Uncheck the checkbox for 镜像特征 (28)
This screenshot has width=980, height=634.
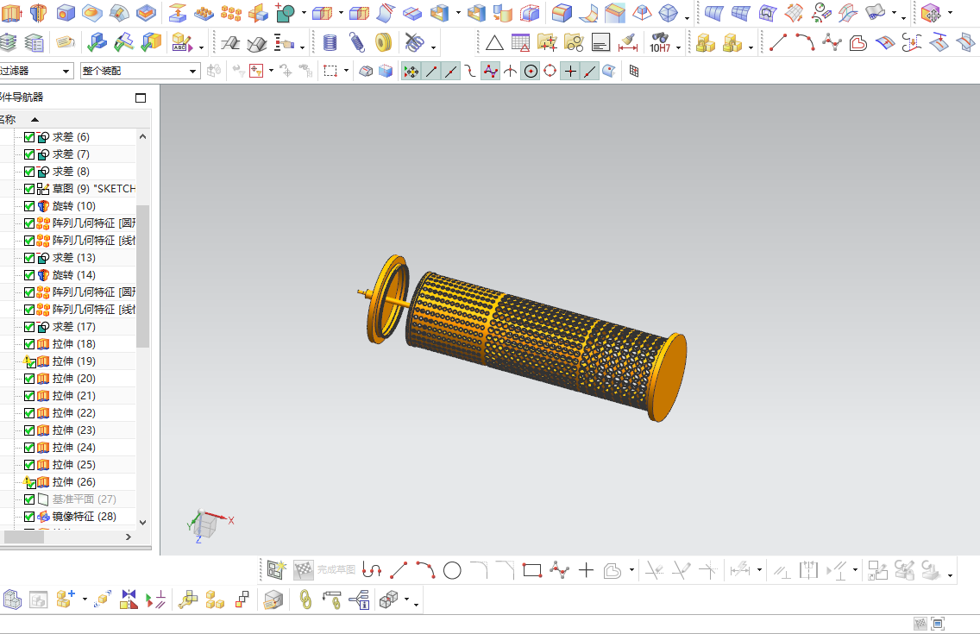[29, 517]
